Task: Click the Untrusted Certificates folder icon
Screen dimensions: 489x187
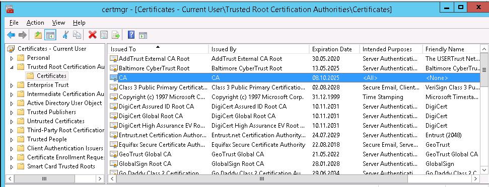Action: pyautogui.click(x=21, y=121)
